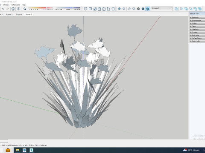Select the Intersect solid tool
The image size is (205, 153).
click(182, 9)
